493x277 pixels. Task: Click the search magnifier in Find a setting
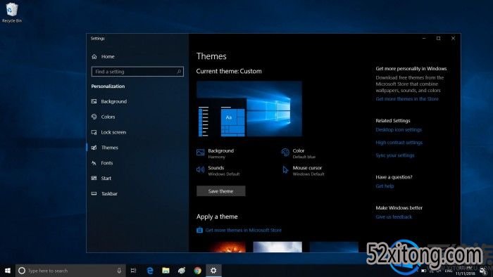179,72
